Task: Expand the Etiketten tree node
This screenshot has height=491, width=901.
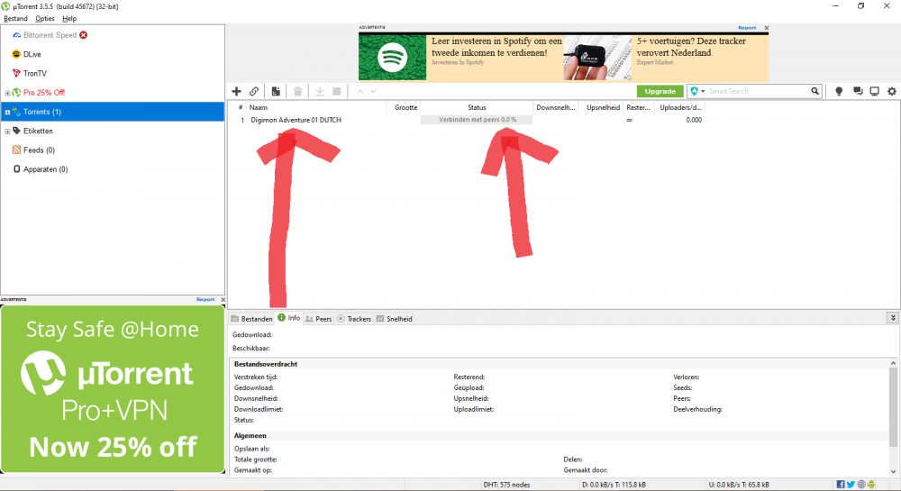Action: [x=7, y=132]
